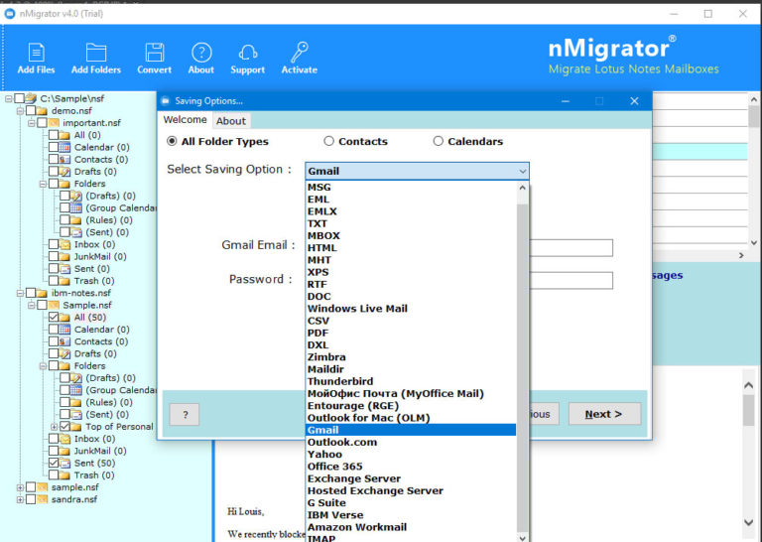762x542 pixels.
Task: Click the Drafts icon under important.nsf
Action: tap(64, 172)
